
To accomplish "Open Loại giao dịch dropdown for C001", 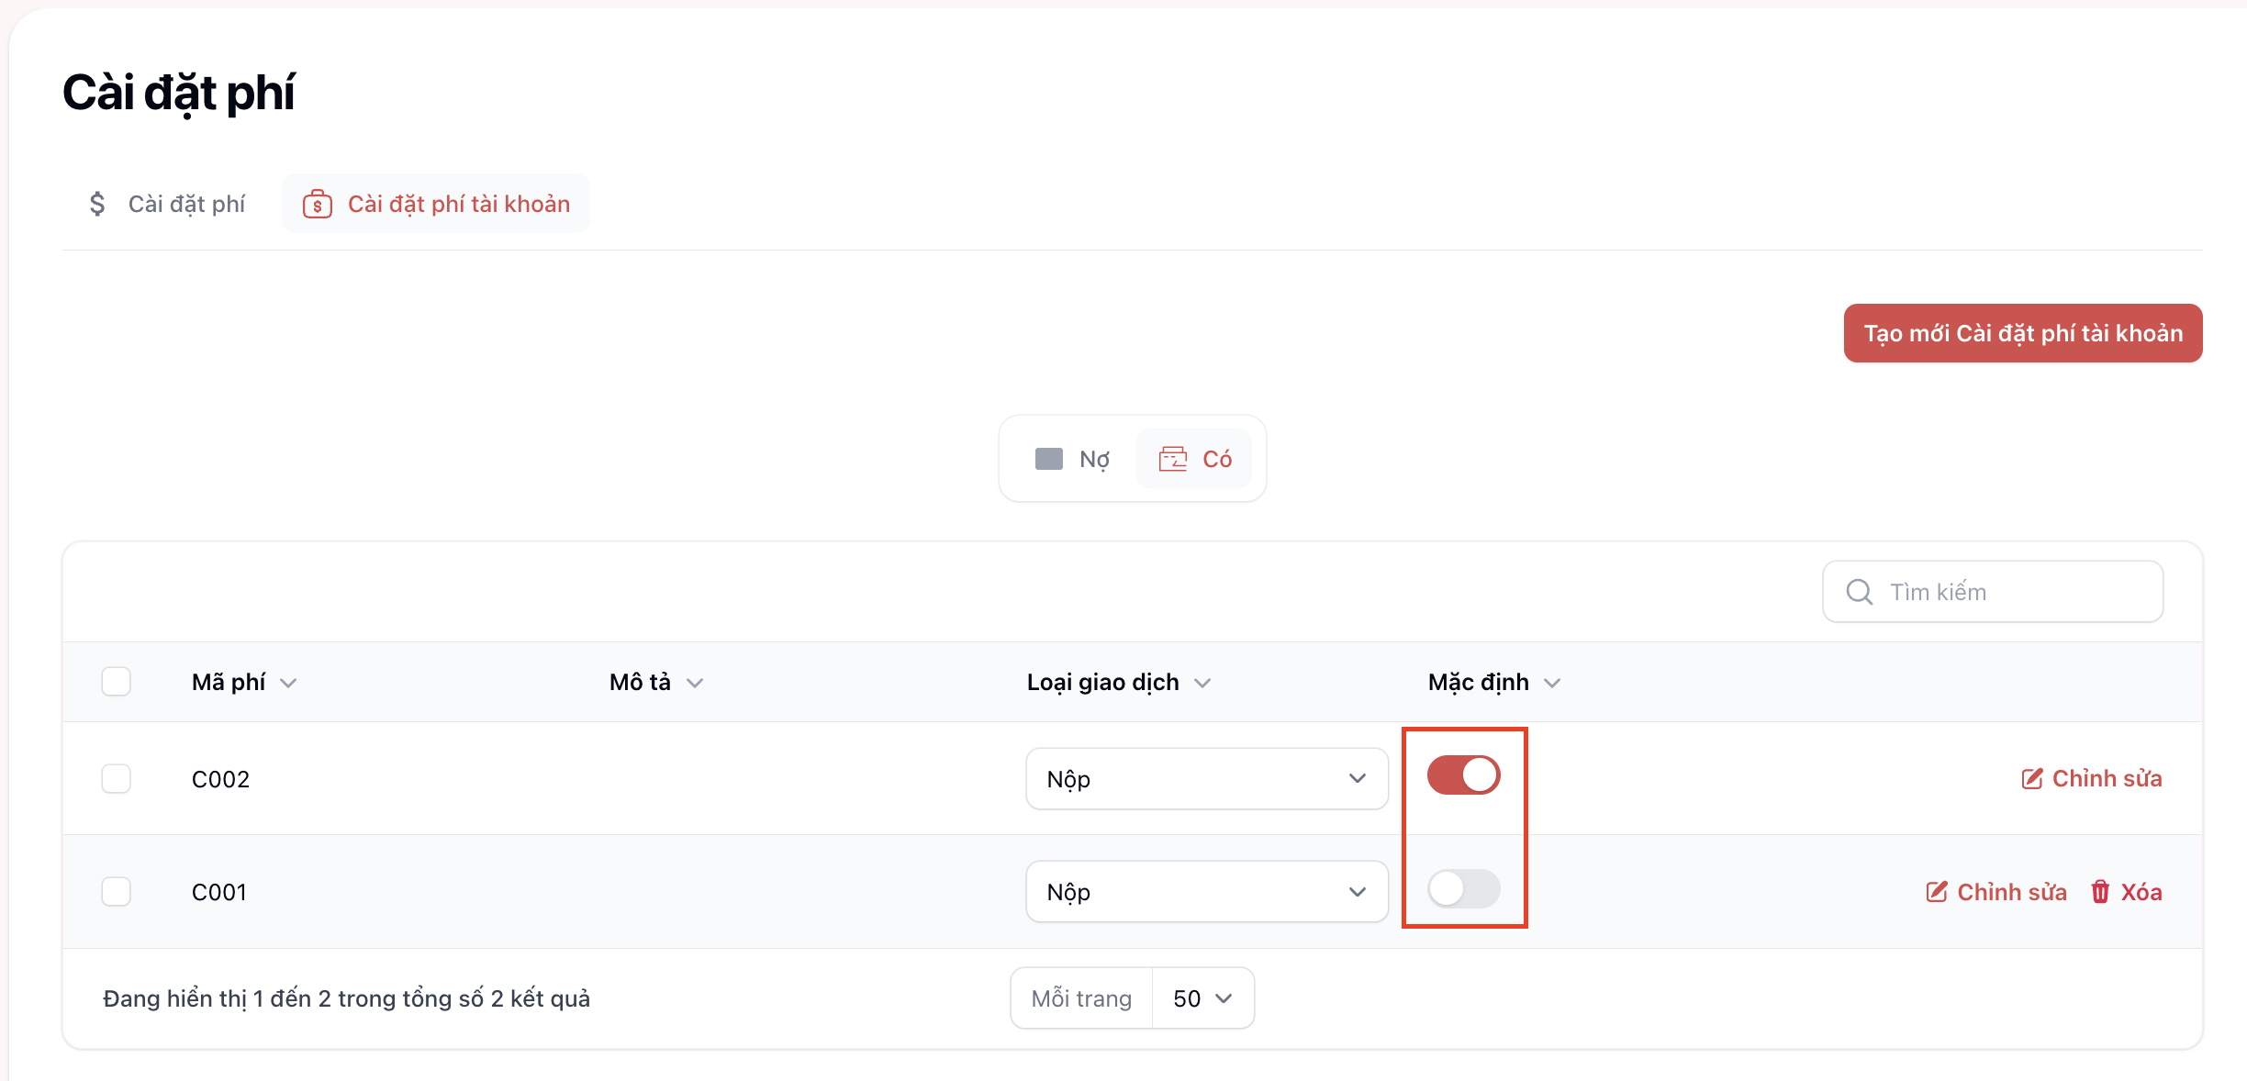I will point(1206,892).
